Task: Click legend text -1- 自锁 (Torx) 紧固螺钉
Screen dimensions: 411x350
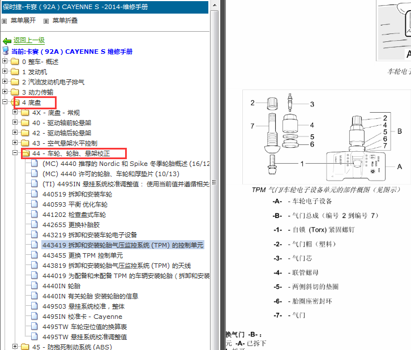Action: tap(314, 230)
